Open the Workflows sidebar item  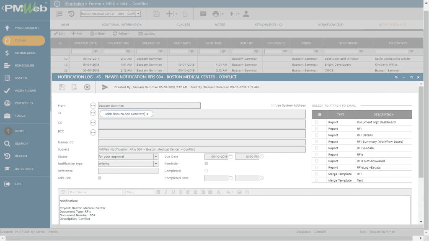pos(25,91)
